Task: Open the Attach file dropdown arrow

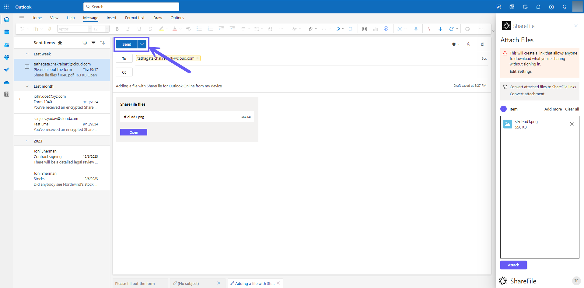Action: coord(316,29)
